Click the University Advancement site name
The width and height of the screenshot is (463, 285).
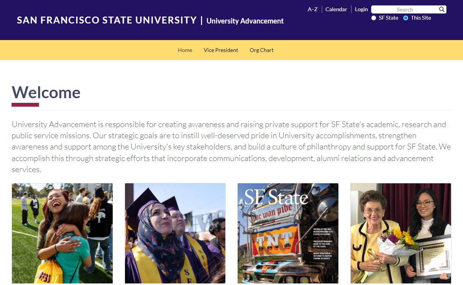click(245, 21)
